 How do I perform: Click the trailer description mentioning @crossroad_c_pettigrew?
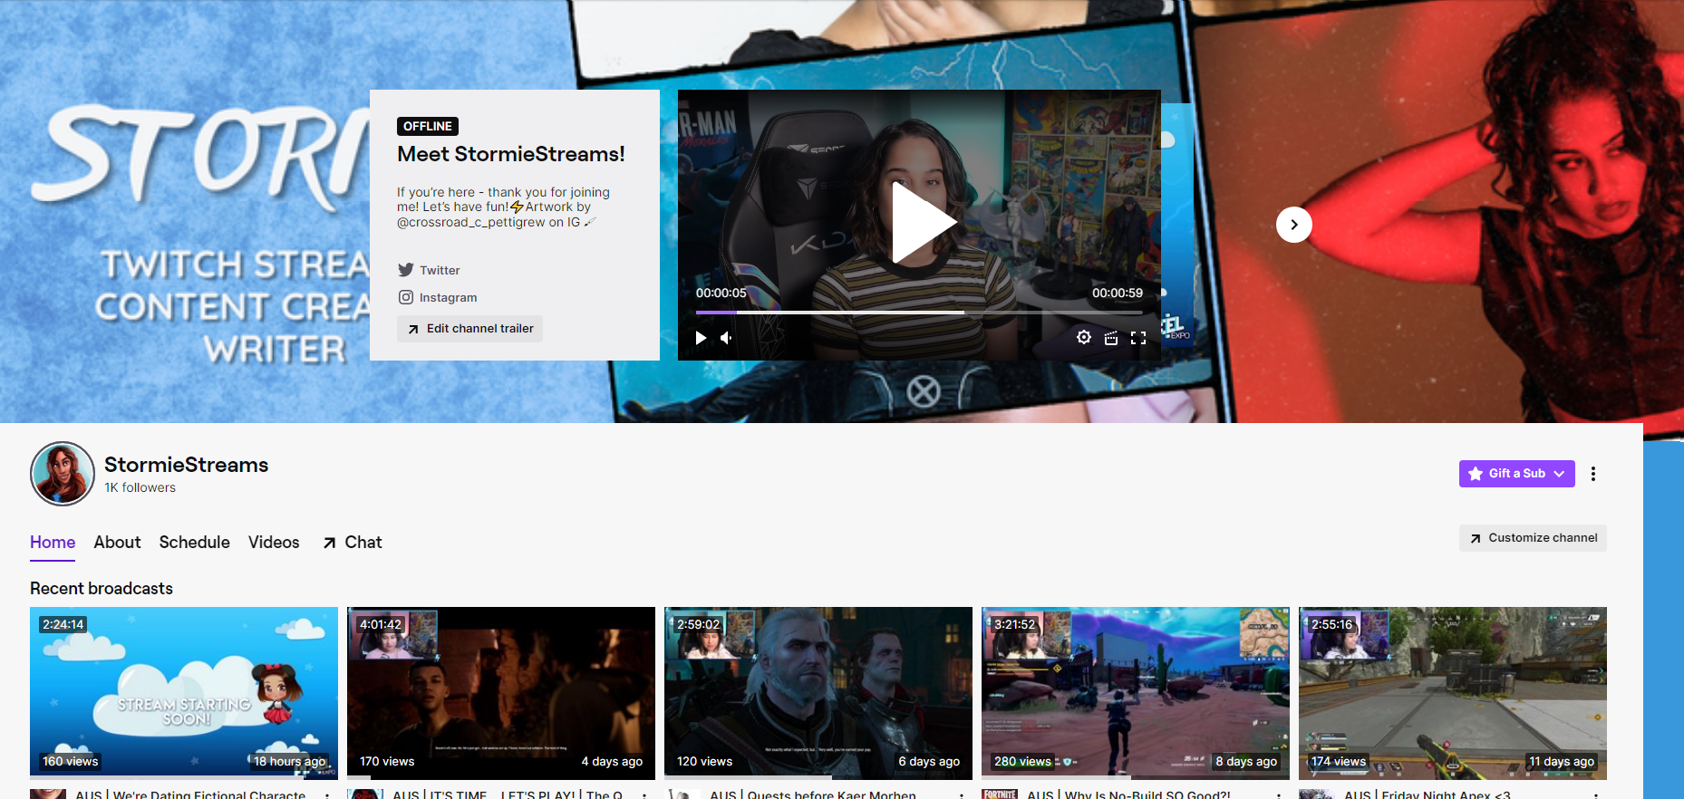click(503, 207)
